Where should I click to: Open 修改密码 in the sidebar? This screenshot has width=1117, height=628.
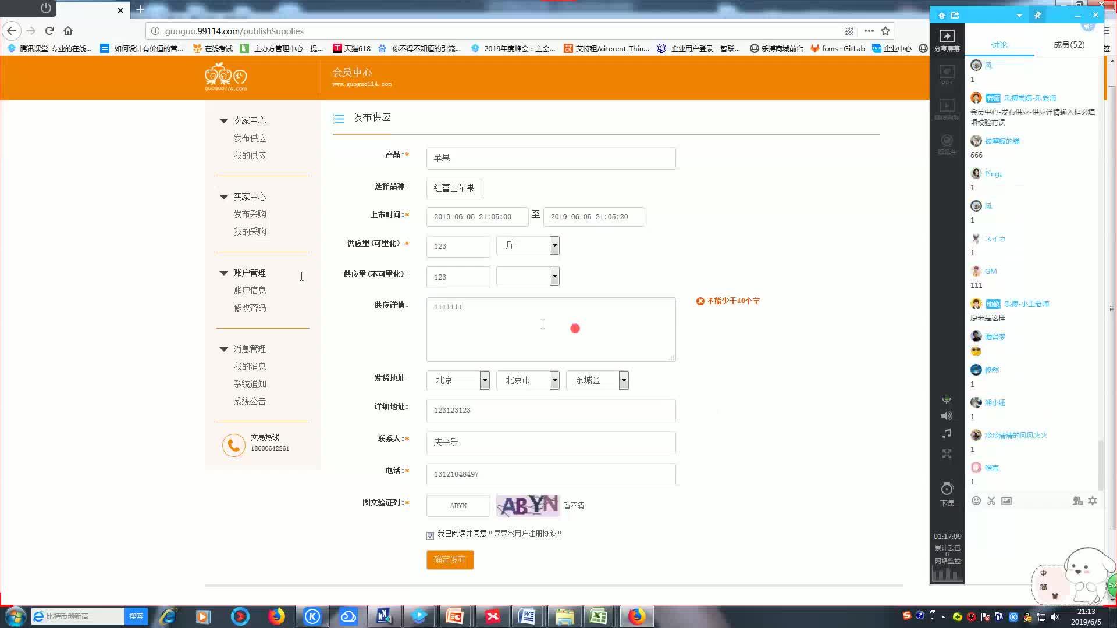point(250,308)
